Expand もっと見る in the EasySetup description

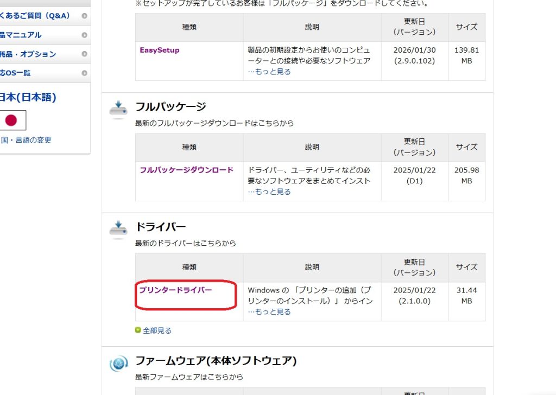(x=269, y=72)
